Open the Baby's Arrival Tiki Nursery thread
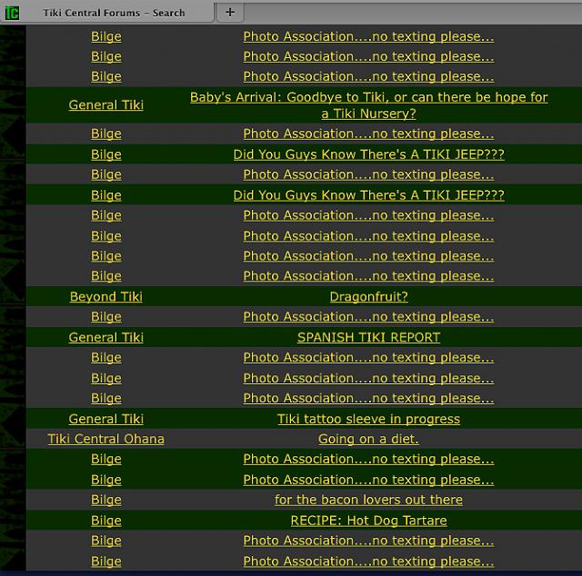 pos(368,105)
